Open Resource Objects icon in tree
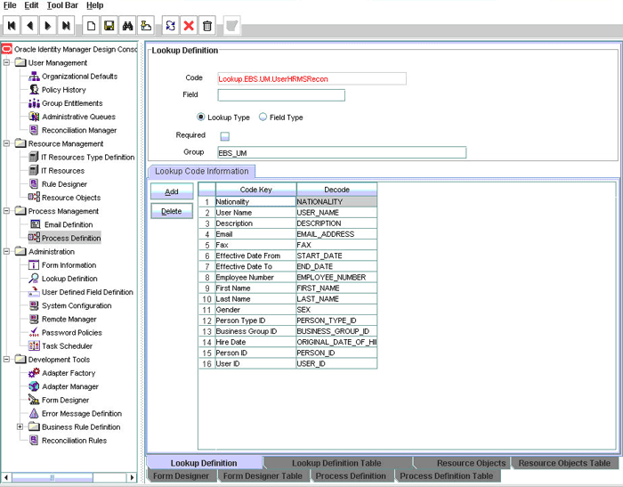The width and height of the screenshot is (623, 487). point(34,197)
